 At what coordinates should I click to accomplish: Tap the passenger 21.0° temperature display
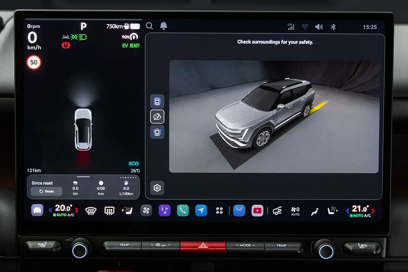coord(360,208)
